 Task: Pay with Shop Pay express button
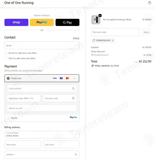[16, 22]
